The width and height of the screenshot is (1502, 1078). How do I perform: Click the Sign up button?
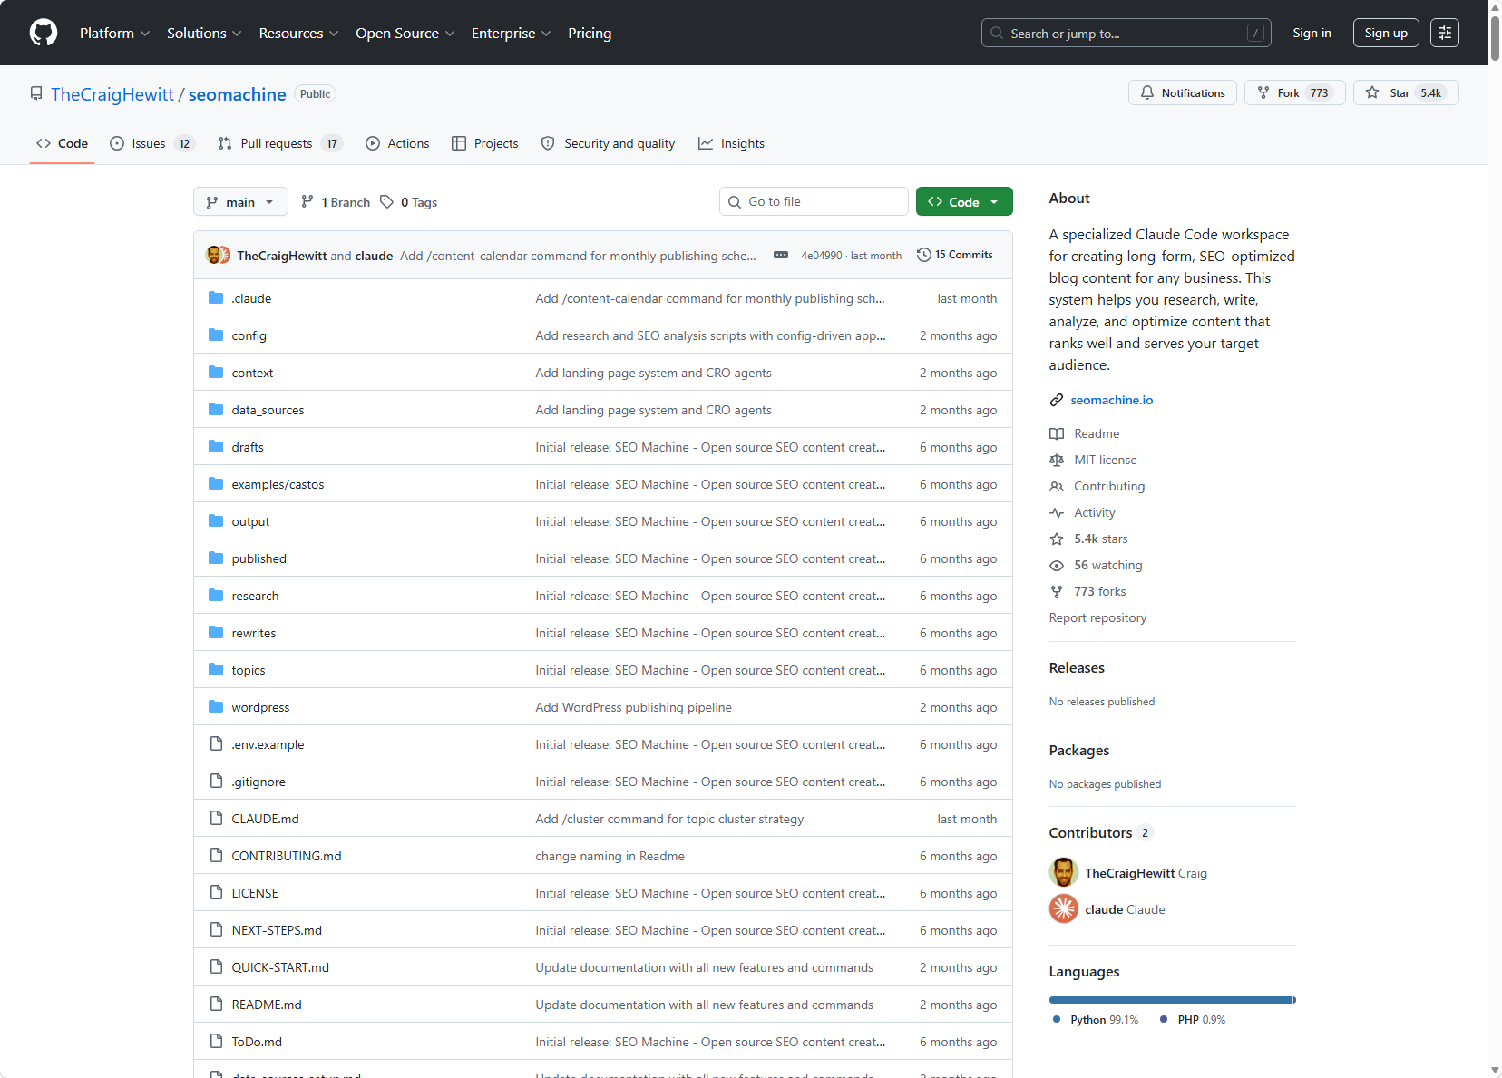click(1386, 33)
